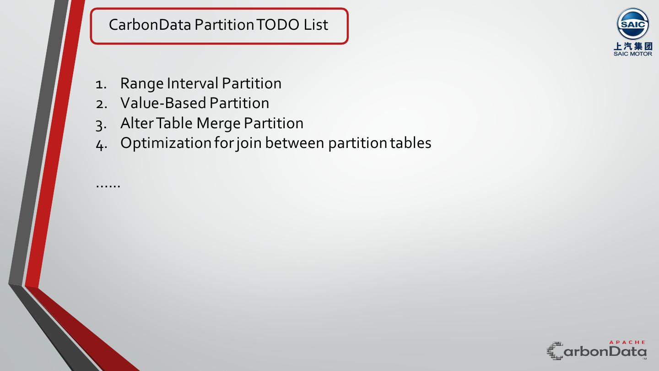Select the 'Value-Based Partition' item
Viewport: 659px width, 371px height.
click(194, 103)
